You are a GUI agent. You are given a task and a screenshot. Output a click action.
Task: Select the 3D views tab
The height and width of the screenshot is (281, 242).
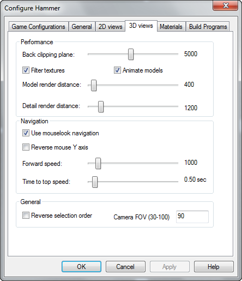click(141, 26)
